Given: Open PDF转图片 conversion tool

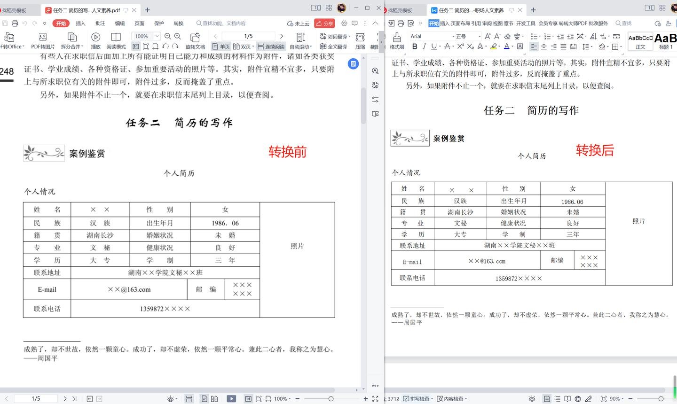Looking at the screenshot, I should [43, 40].
